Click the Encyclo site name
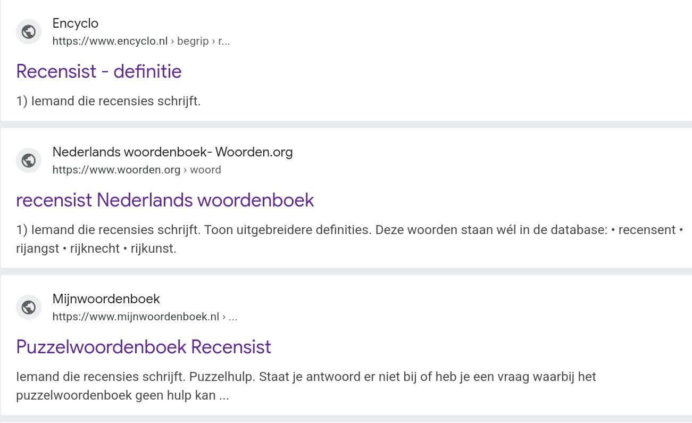Screen dimensions: 692x423 pyautogui.click(x=76, y=23)
